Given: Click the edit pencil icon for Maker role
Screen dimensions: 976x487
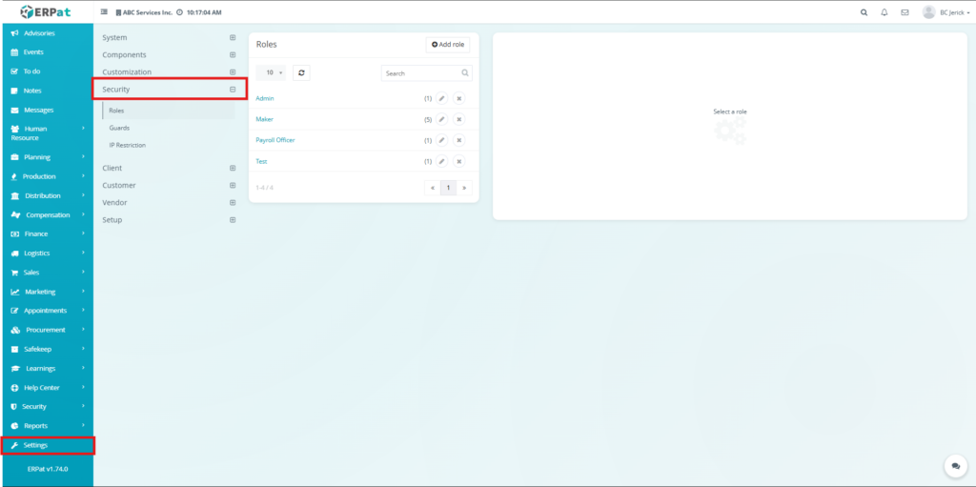Looking at the screenshot, I should (x=441, y=119).
